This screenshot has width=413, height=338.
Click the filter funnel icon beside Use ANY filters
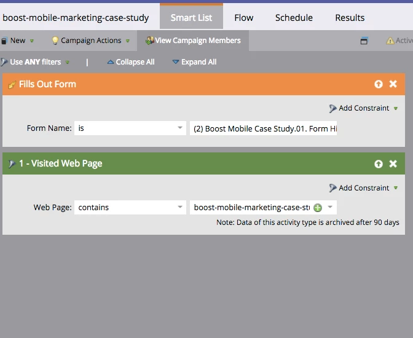tap(4, 62)
